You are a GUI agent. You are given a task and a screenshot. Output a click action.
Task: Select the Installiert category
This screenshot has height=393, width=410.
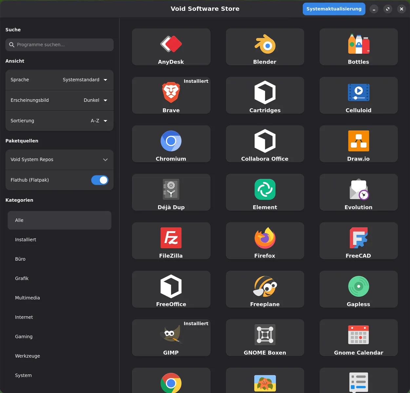pos(26,240)
